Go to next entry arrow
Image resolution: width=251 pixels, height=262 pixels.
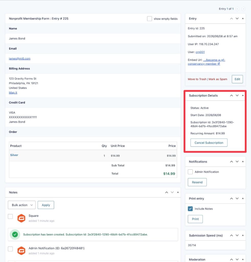pyautogui.click(x=244, y=9)
